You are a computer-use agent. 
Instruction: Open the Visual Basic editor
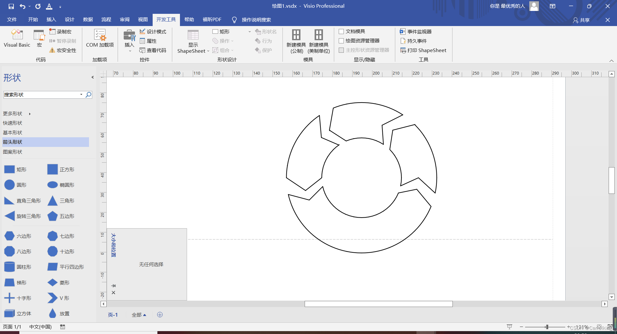17,39
